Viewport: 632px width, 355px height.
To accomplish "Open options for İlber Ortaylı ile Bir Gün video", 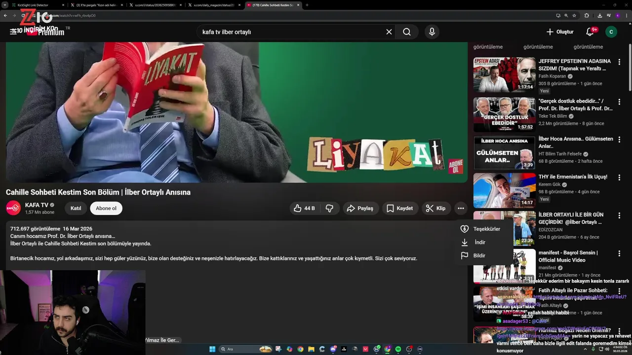I will pos(619,215).
